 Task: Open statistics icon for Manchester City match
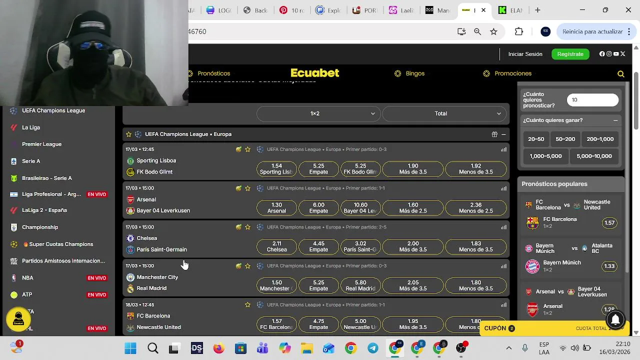click(x=503, y=266)
